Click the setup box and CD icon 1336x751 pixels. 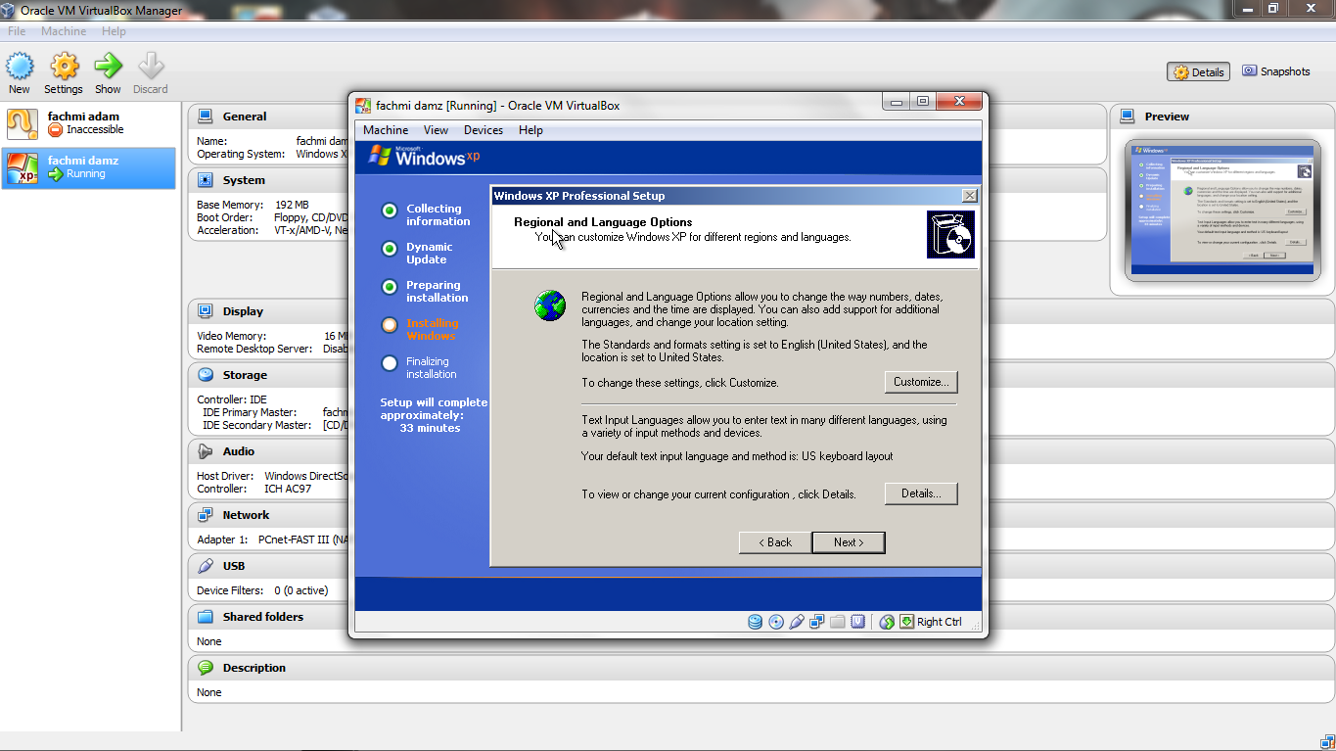point(950,234)
